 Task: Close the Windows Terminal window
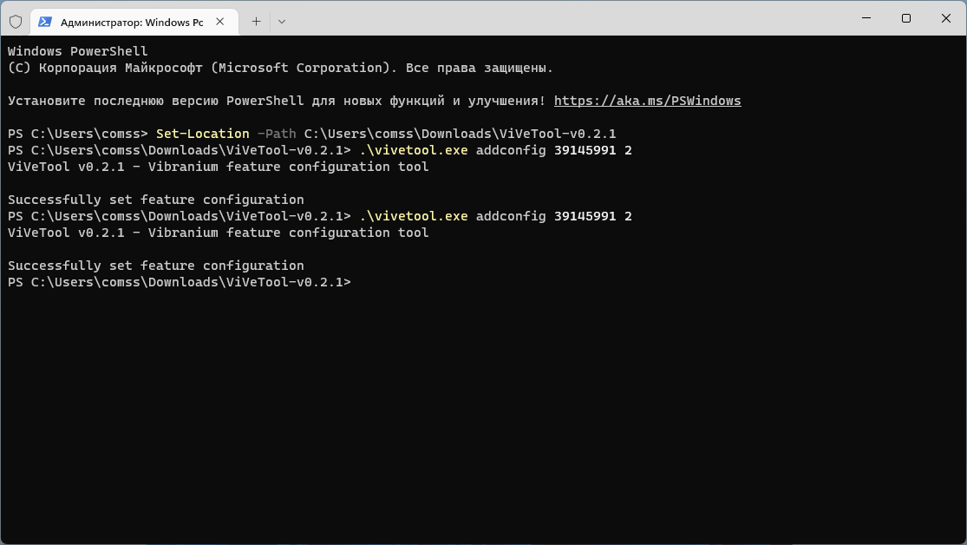pyautogui.click(x=945, y=18)
